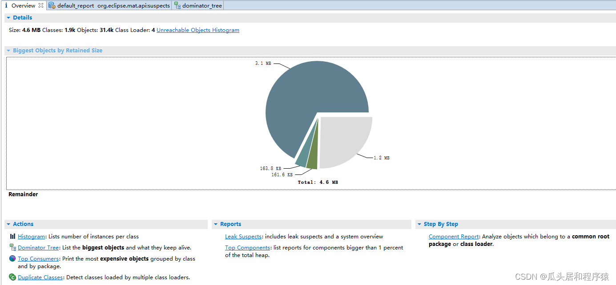Open the Top Components report link
The height and width of the screenshot is (285, 616).
point(247,248)
